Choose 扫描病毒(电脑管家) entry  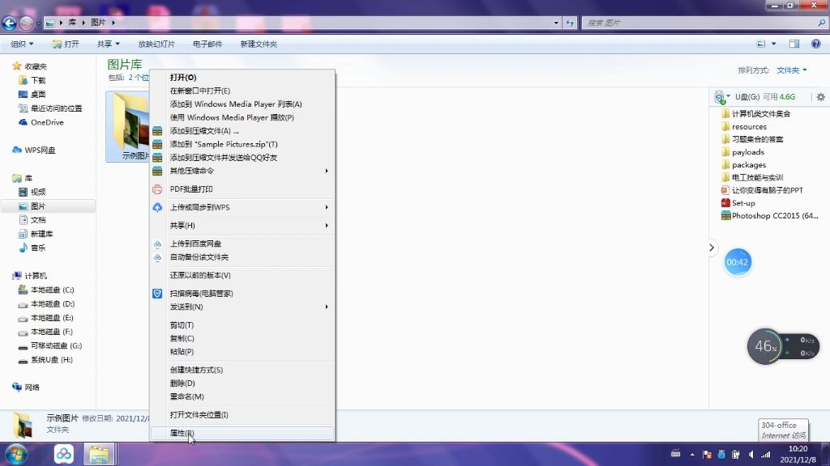[x=242, y=293]
